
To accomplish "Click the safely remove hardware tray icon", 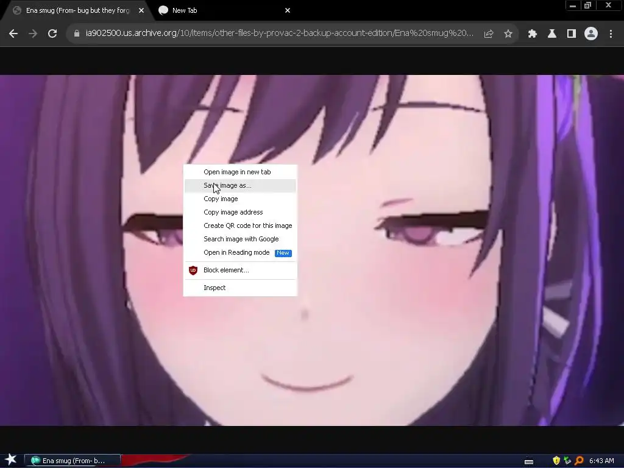I will [567, 461].
